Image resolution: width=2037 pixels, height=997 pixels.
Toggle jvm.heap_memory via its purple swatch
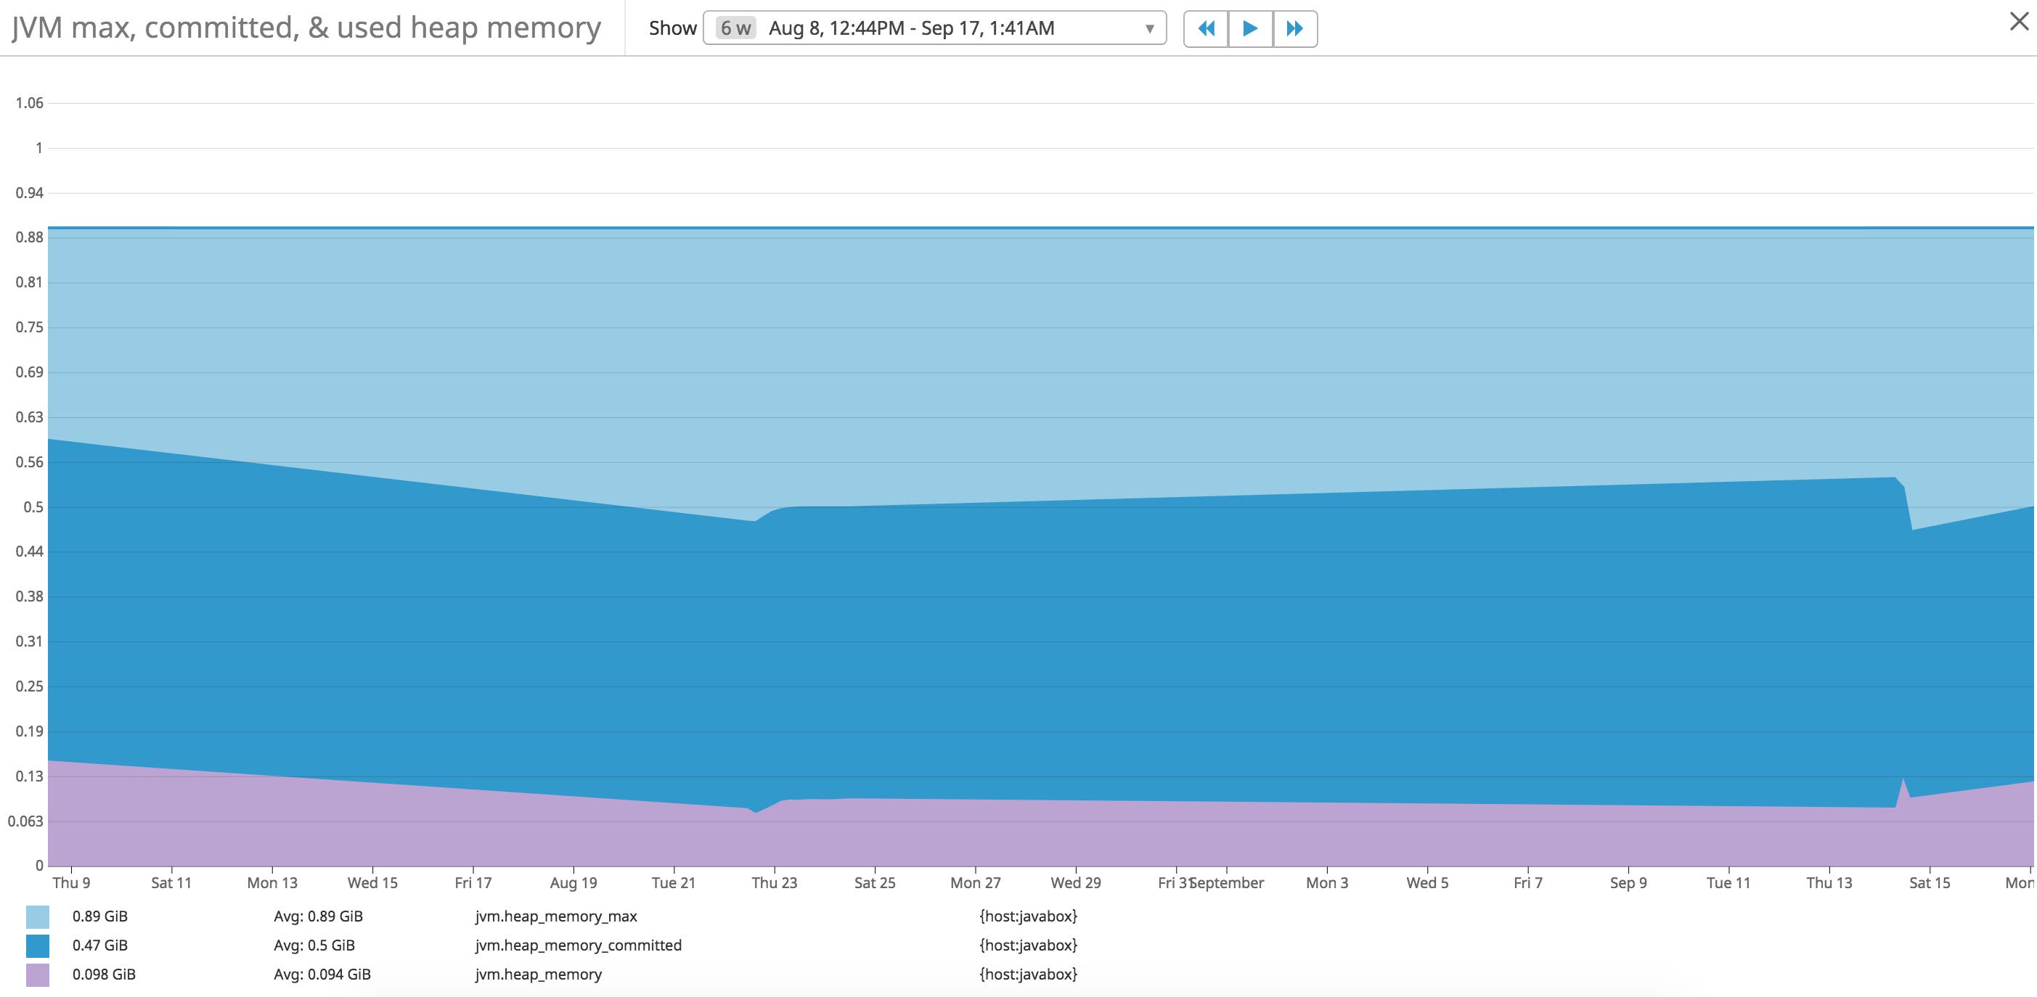tap(38, 974)
